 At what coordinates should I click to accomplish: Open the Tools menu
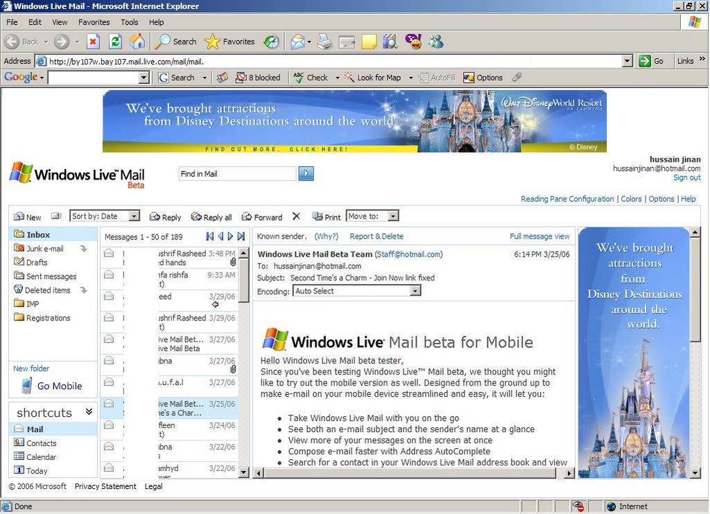pyautogui.click(x=129, y=22)
